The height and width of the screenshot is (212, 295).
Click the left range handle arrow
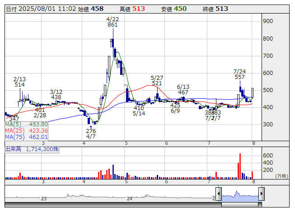(219, 194)
